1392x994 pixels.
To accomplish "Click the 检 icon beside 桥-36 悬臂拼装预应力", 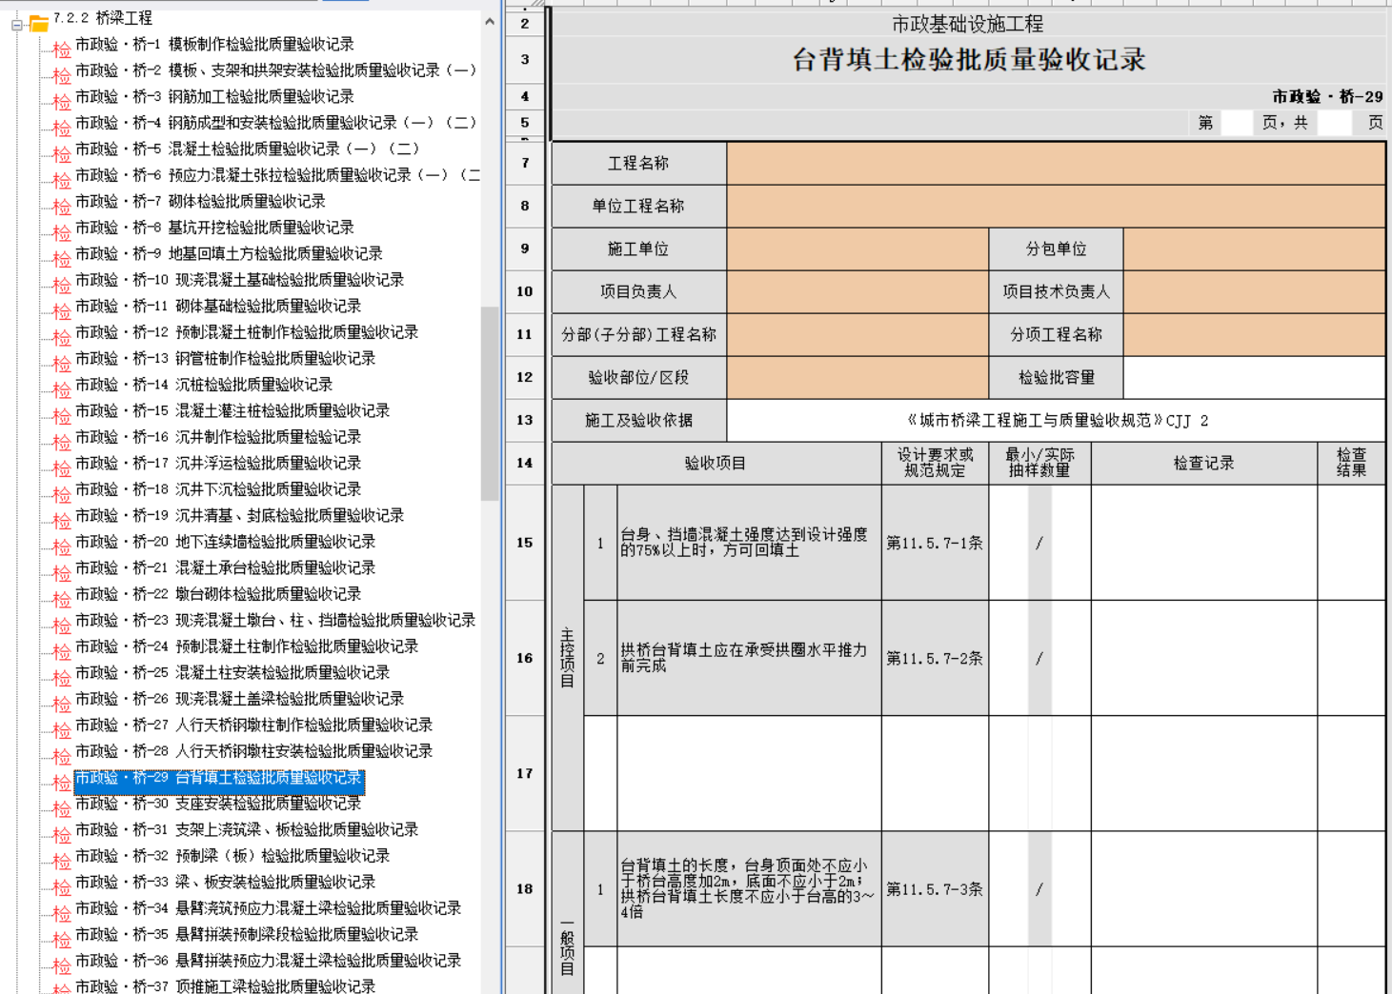I will coord(62,965).
